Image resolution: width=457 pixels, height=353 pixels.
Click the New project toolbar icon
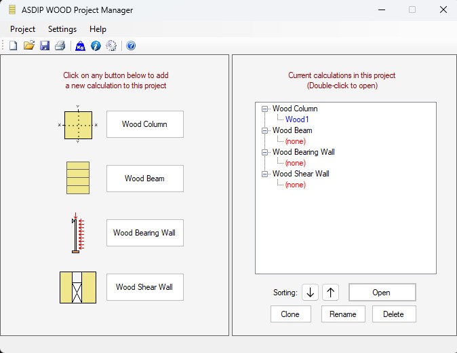click(x=13, y=45)
